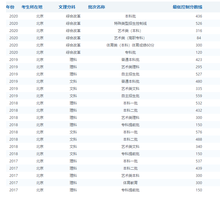Select the 专科批 batch cell
220x198 pixels.
[x=130, y=53]
